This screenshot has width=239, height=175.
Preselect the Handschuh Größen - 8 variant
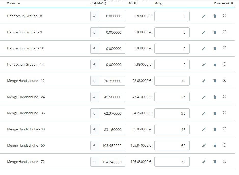[224, 16]
